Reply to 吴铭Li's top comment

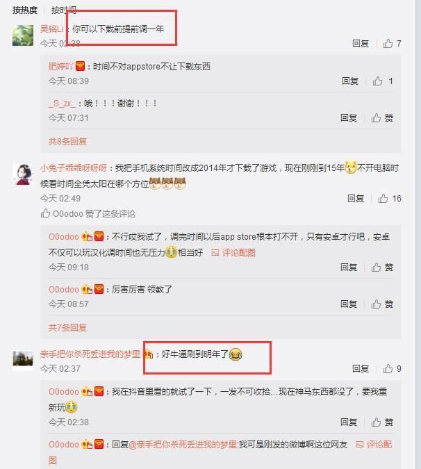point(361,44)
